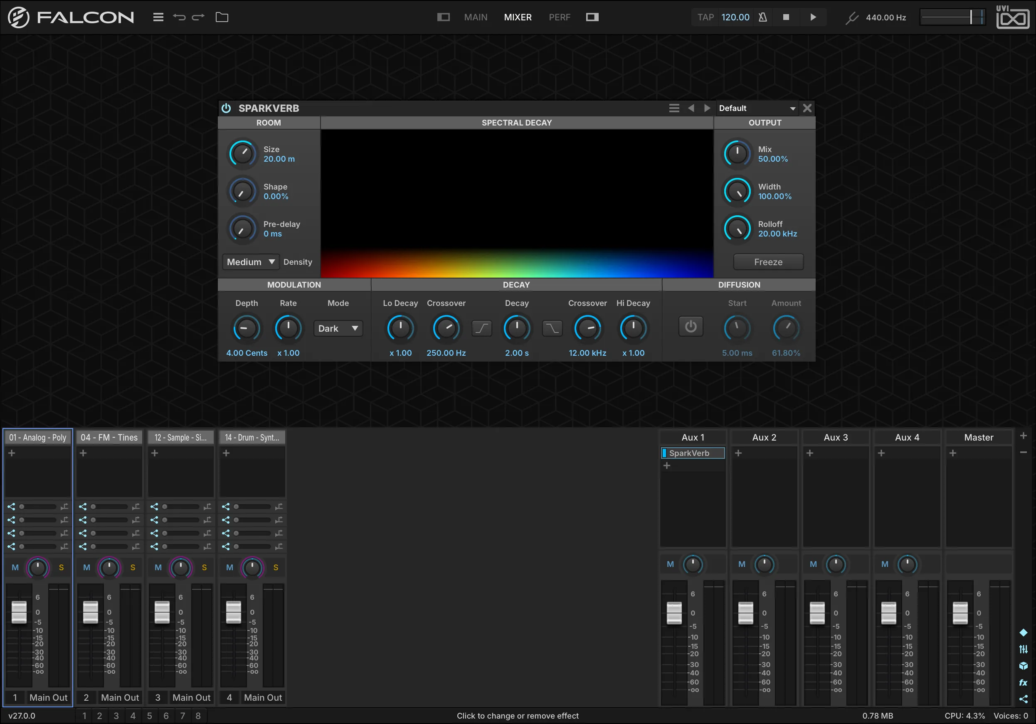Screen dimensions: 1036x724
Task: Open channel 1 Main Out routing
Action: 48,697
